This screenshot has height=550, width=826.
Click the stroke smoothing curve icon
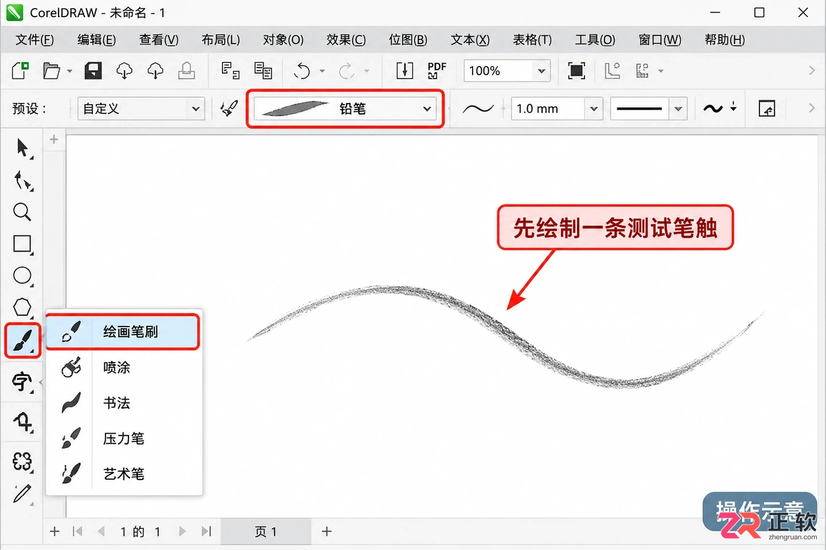coord(478,108)
